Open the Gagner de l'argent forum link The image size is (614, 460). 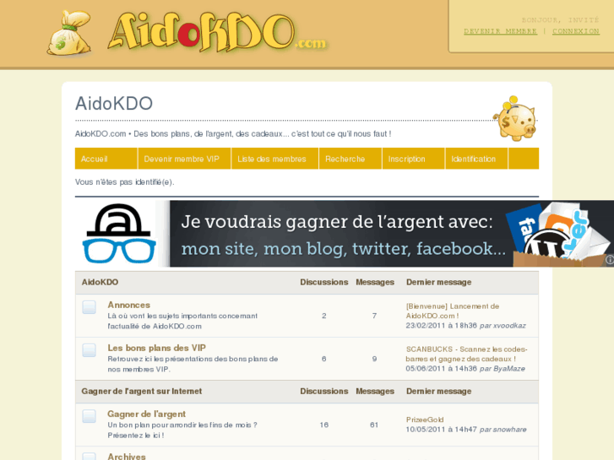click(146, 414)
